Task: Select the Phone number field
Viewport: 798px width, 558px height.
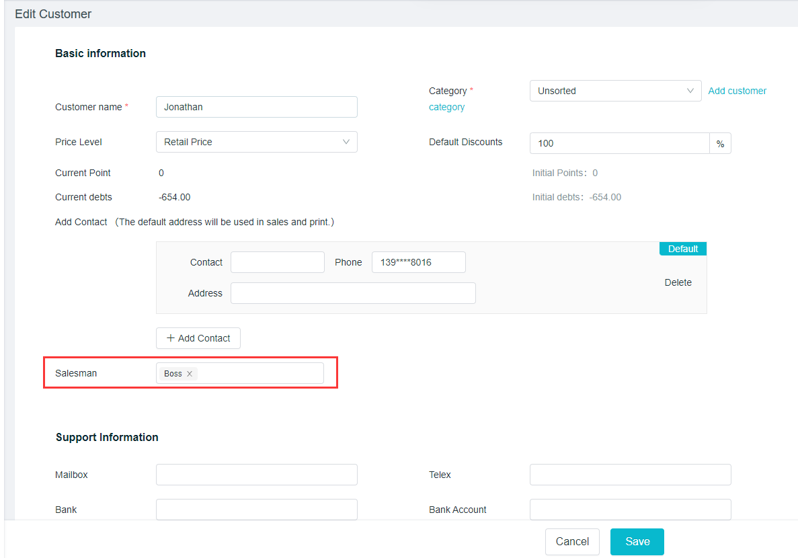Action: pos(418,262)
